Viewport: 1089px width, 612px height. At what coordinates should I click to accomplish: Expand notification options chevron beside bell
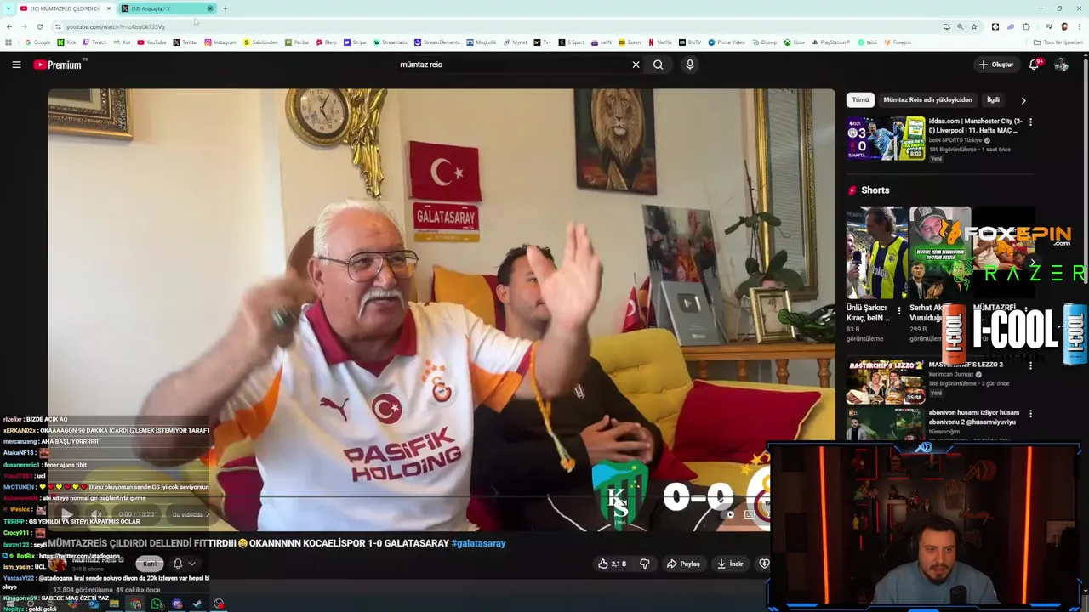192,564
